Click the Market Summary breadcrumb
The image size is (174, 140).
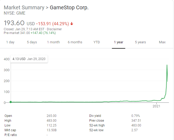[x=24, y=8]
